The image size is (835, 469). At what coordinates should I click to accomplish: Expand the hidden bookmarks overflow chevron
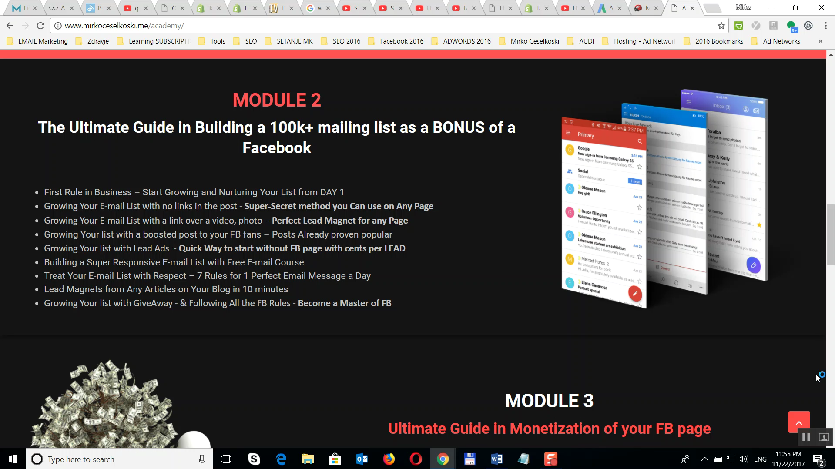click(x=820, y=41)
